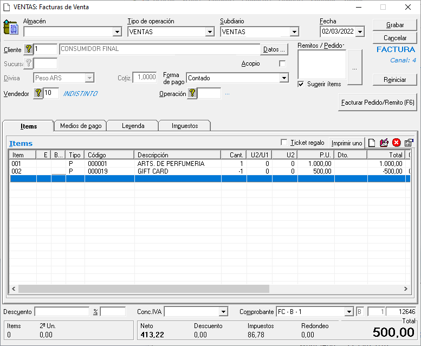Click the new item blank page icon
This screenshot has width=421, height=346.
click(x=372, y=143)
